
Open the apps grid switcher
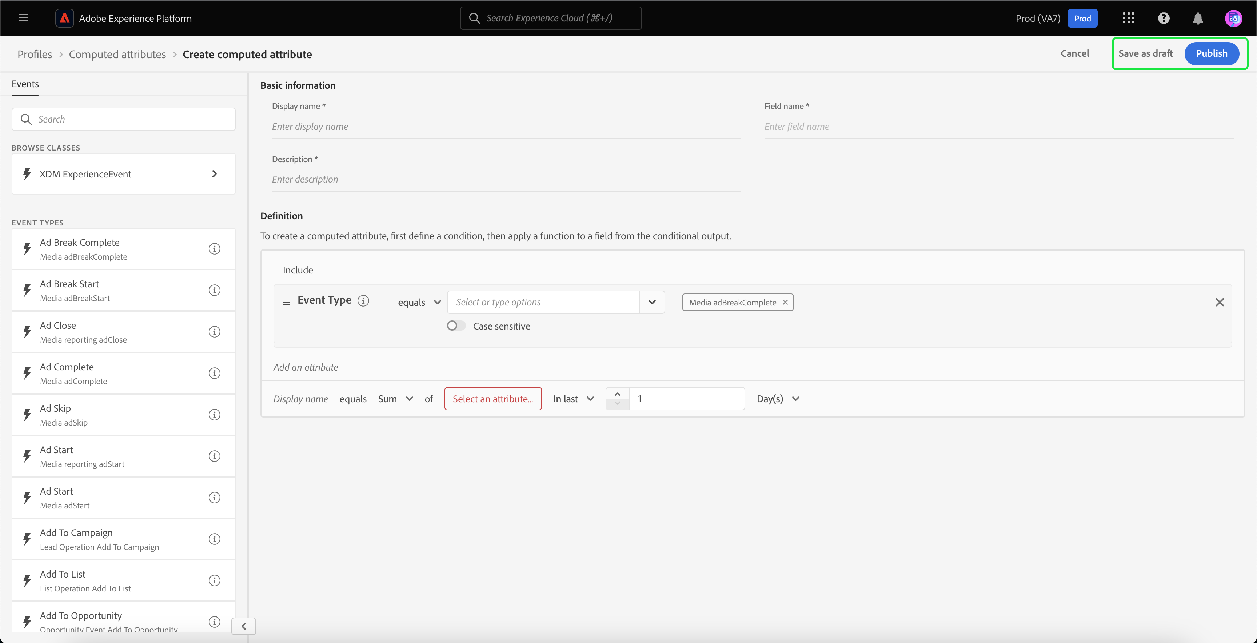[1128, 18]
